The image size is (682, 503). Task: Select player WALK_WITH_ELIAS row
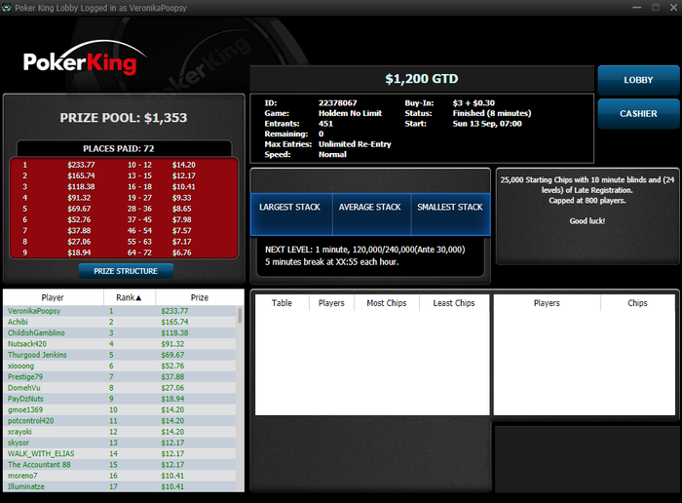point(120,454)
